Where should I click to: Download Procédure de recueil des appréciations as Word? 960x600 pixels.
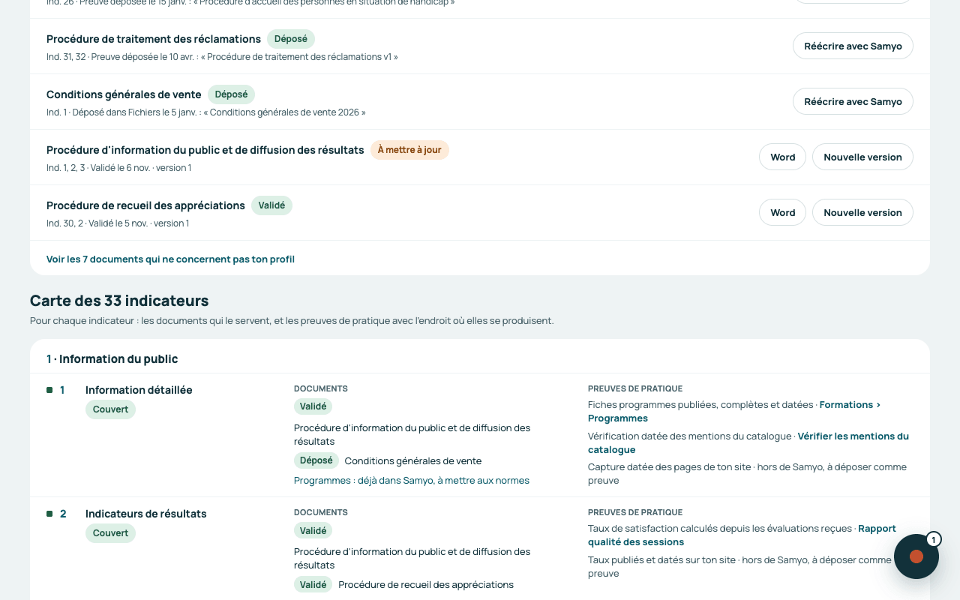pyautogui.click(x=782, y=212)
